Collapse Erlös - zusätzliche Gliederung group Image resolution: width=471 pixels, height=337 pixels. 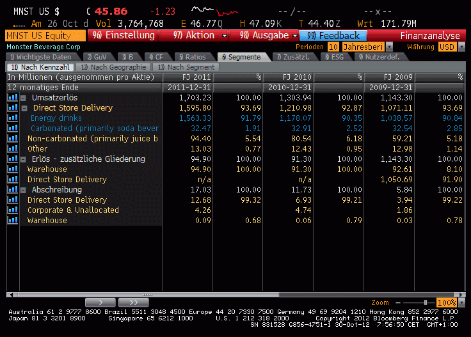pos(24,159)
